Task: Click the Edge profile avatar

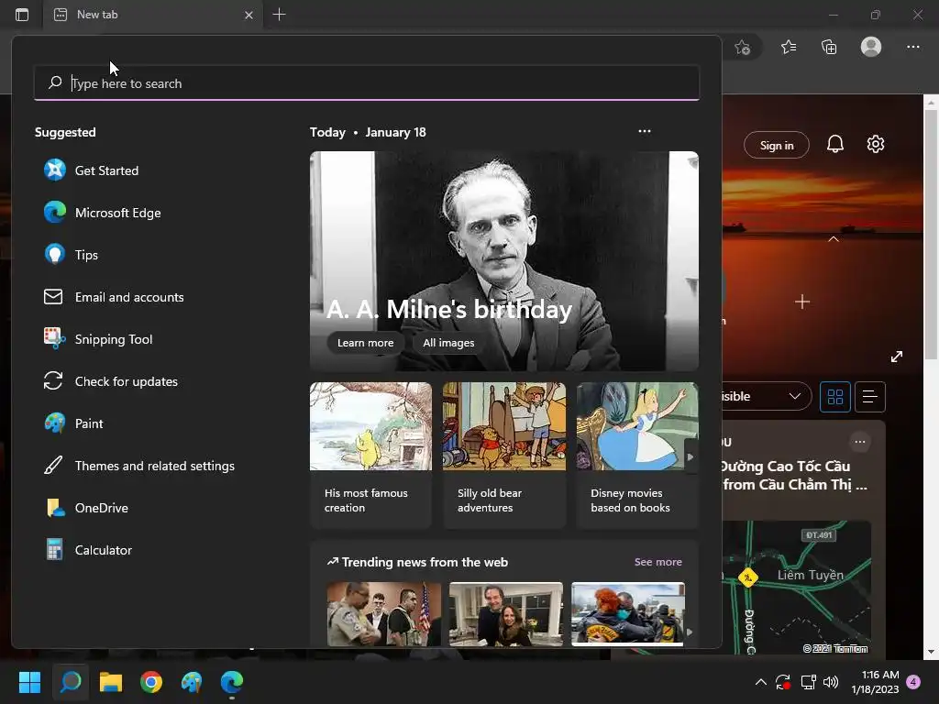Action: pyautogui.click(x=871, y=47)
